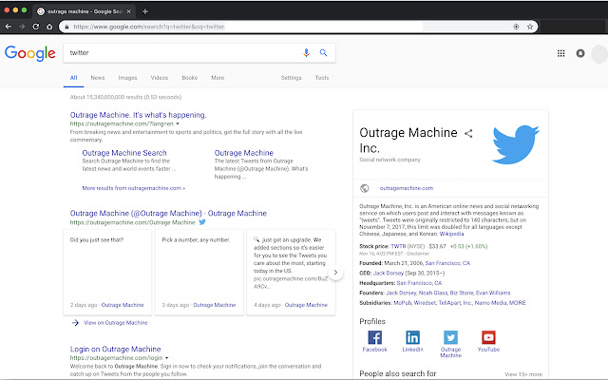Switch to the Images tab
The height and width of the screenshot is (380, 608).
(x=127, y=78)
